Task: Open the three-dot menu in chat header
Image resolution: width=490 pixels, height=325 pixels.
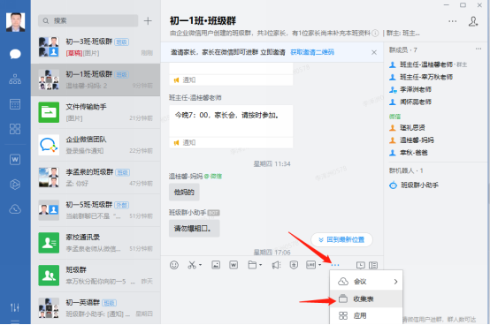Action: pyautogui.click(x=453, y=21)
